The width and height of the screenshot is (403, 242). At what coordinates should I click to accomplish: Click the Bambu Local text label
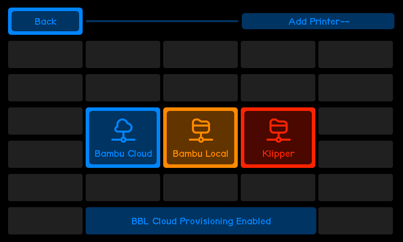click(200, 154)
